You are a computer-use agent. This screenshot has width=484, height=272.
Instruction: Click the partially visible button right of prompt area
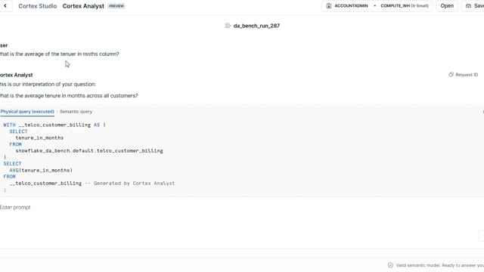click(481, 235)
